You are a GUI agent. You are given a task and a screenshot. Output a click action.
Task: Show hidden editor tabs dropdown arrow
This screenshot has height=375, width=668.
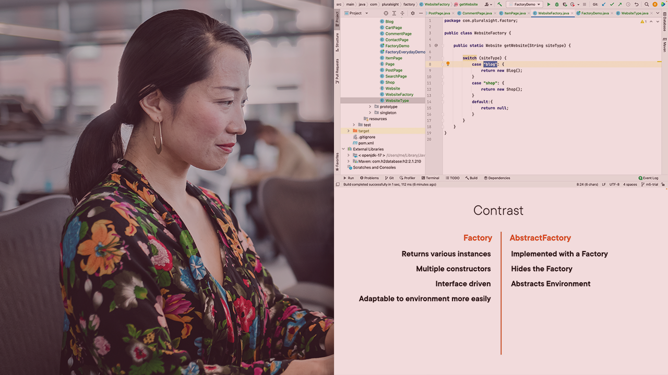(658, 13)
